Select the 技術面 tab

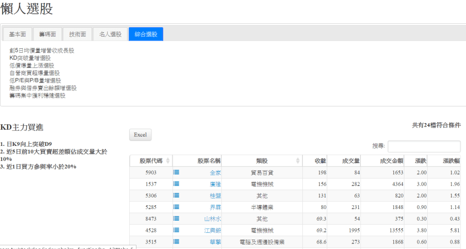click(77, 34)
